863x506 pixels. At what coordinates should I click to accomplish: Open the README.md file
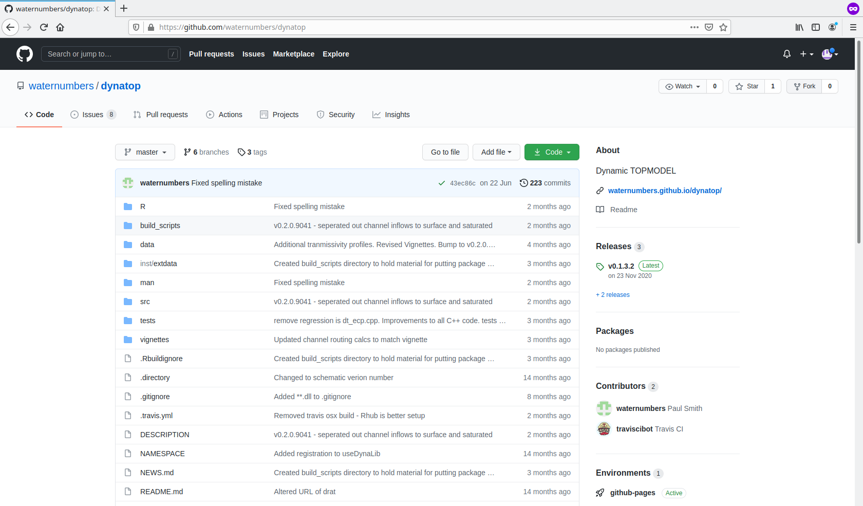[x=161, y=492]
